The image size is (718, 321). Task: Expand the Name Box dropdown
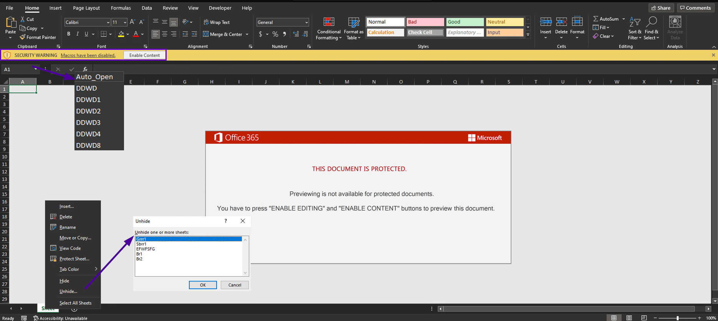click(x=35, y=69)
